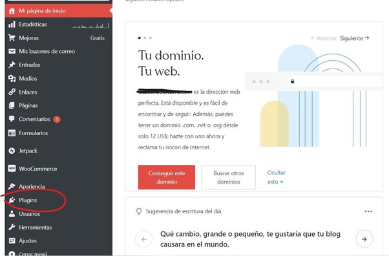Viewport: 389px width, 256px height.
Task: Click the red comments count badge
Action: (x=57, y=120)
